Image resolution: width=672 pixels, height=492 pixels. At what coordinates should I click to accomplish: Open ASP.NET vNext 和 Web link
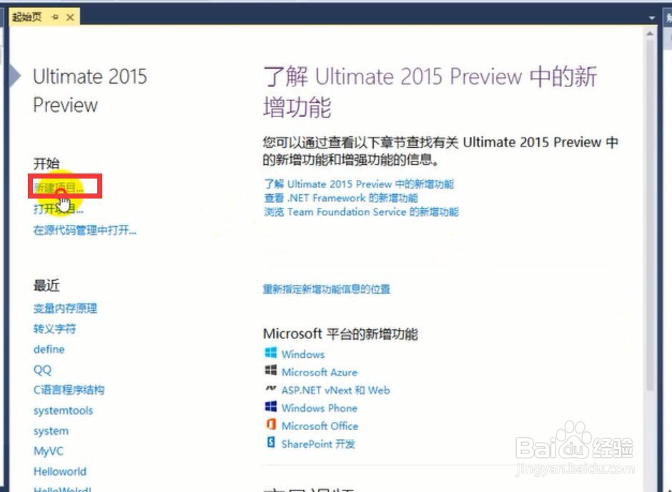(335, 390)
